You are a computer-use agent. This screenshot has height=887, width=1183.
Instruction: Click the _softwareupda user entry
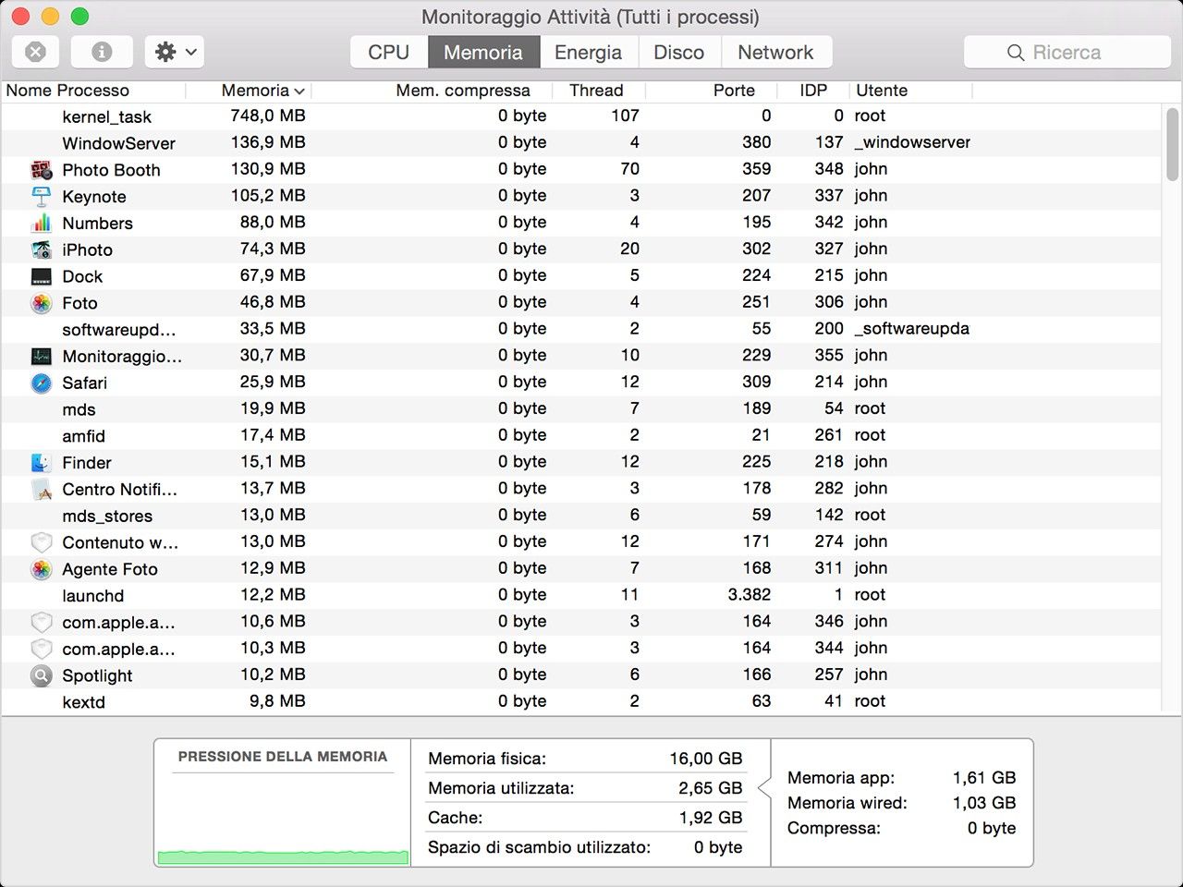click(912, 329)
